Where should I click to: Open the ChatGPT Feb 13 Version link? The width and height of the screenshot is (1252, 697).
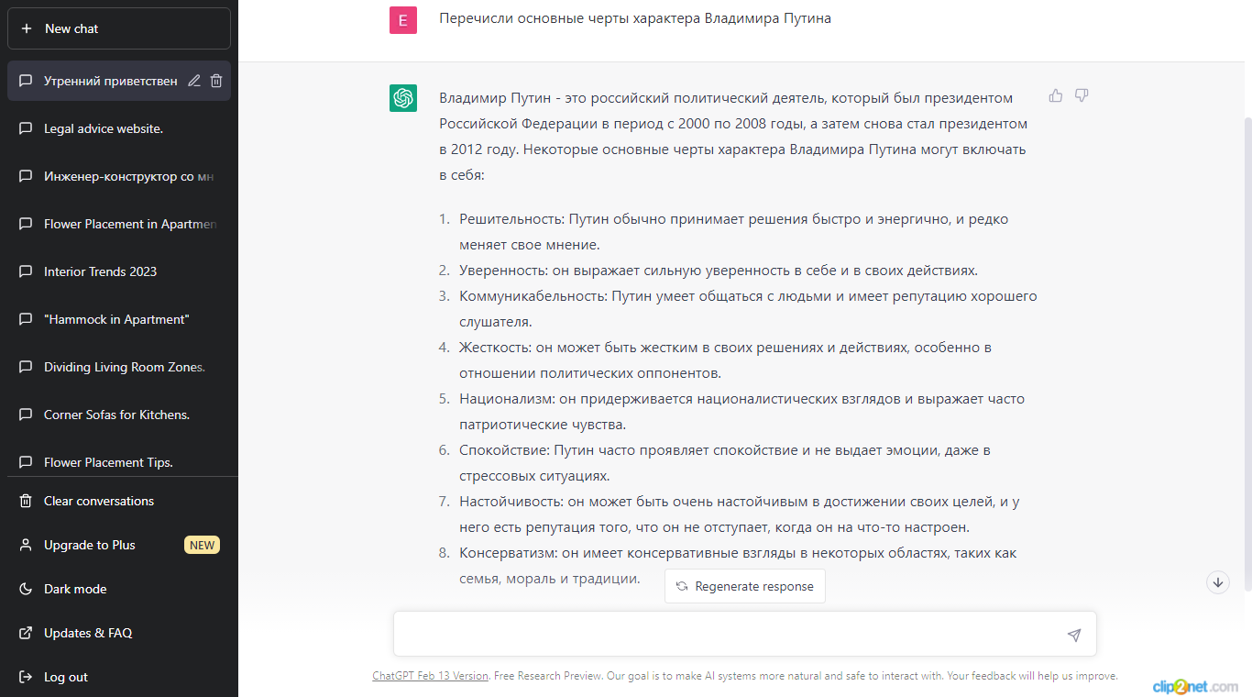[430, 675]
